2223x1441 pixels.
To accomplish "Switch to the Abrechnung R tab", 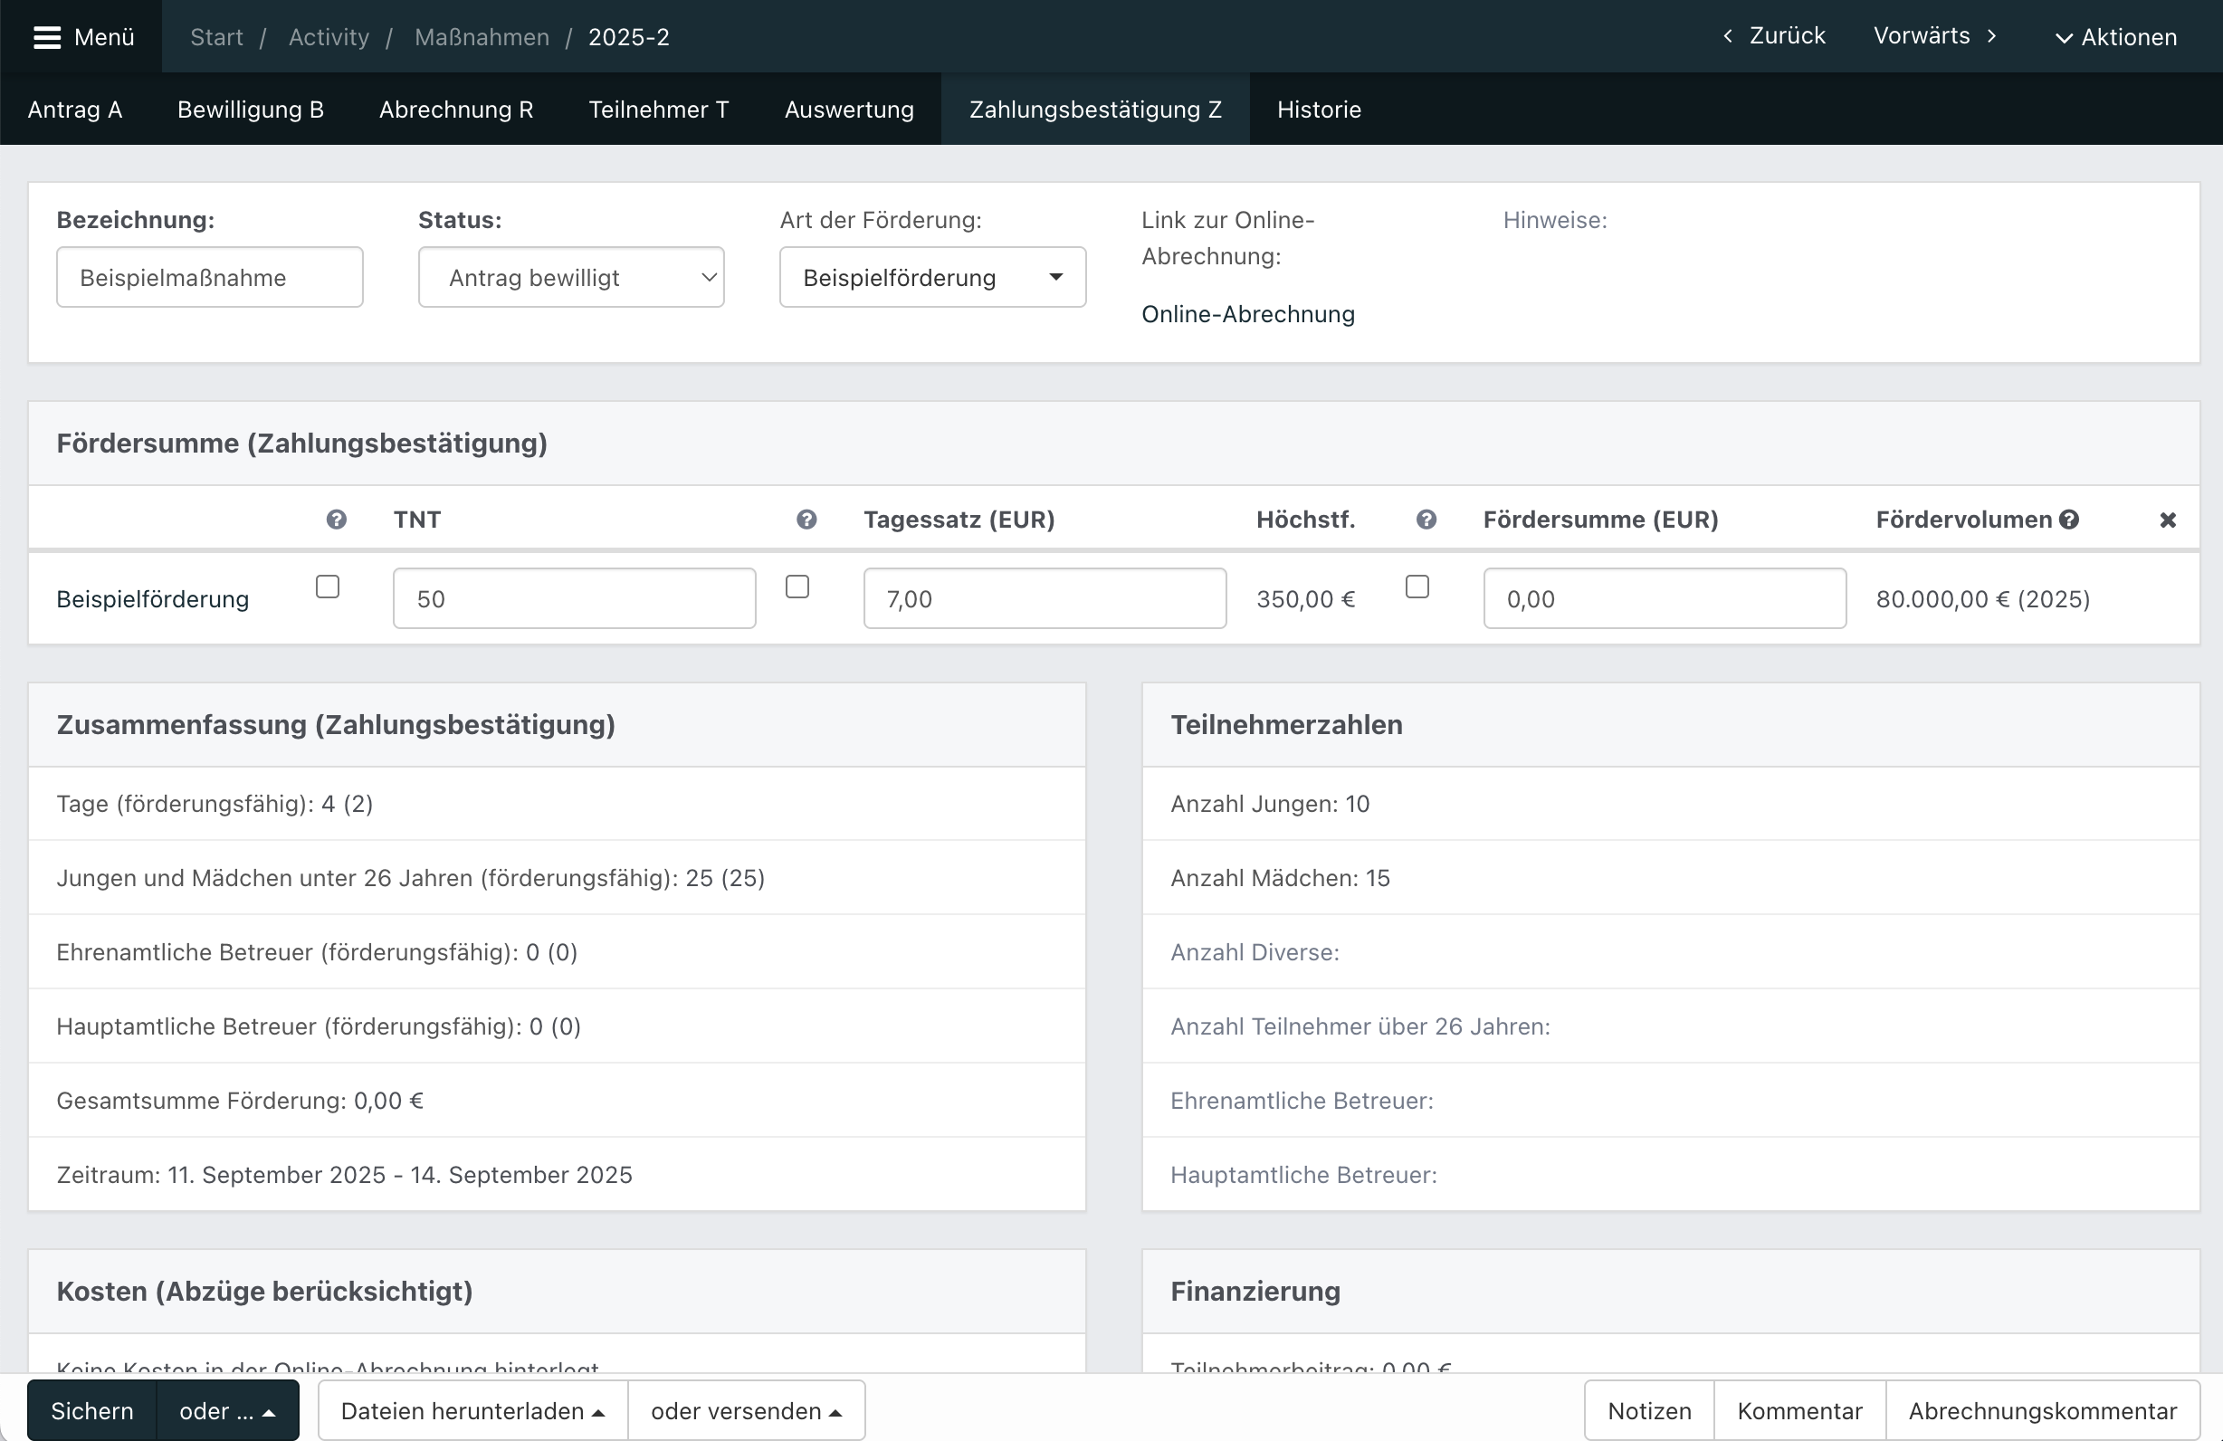I will (x=456, y=110).
